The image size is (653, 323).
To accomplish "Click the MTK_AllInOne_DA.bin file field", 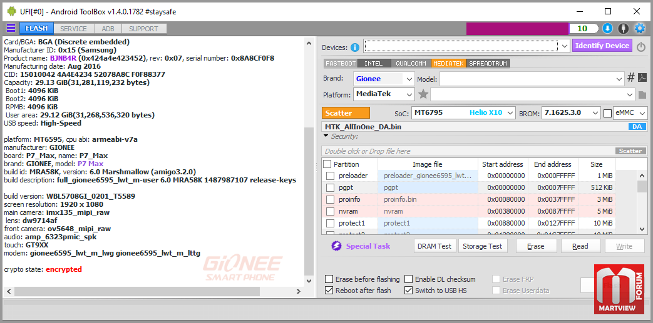I will pos(475,127).
